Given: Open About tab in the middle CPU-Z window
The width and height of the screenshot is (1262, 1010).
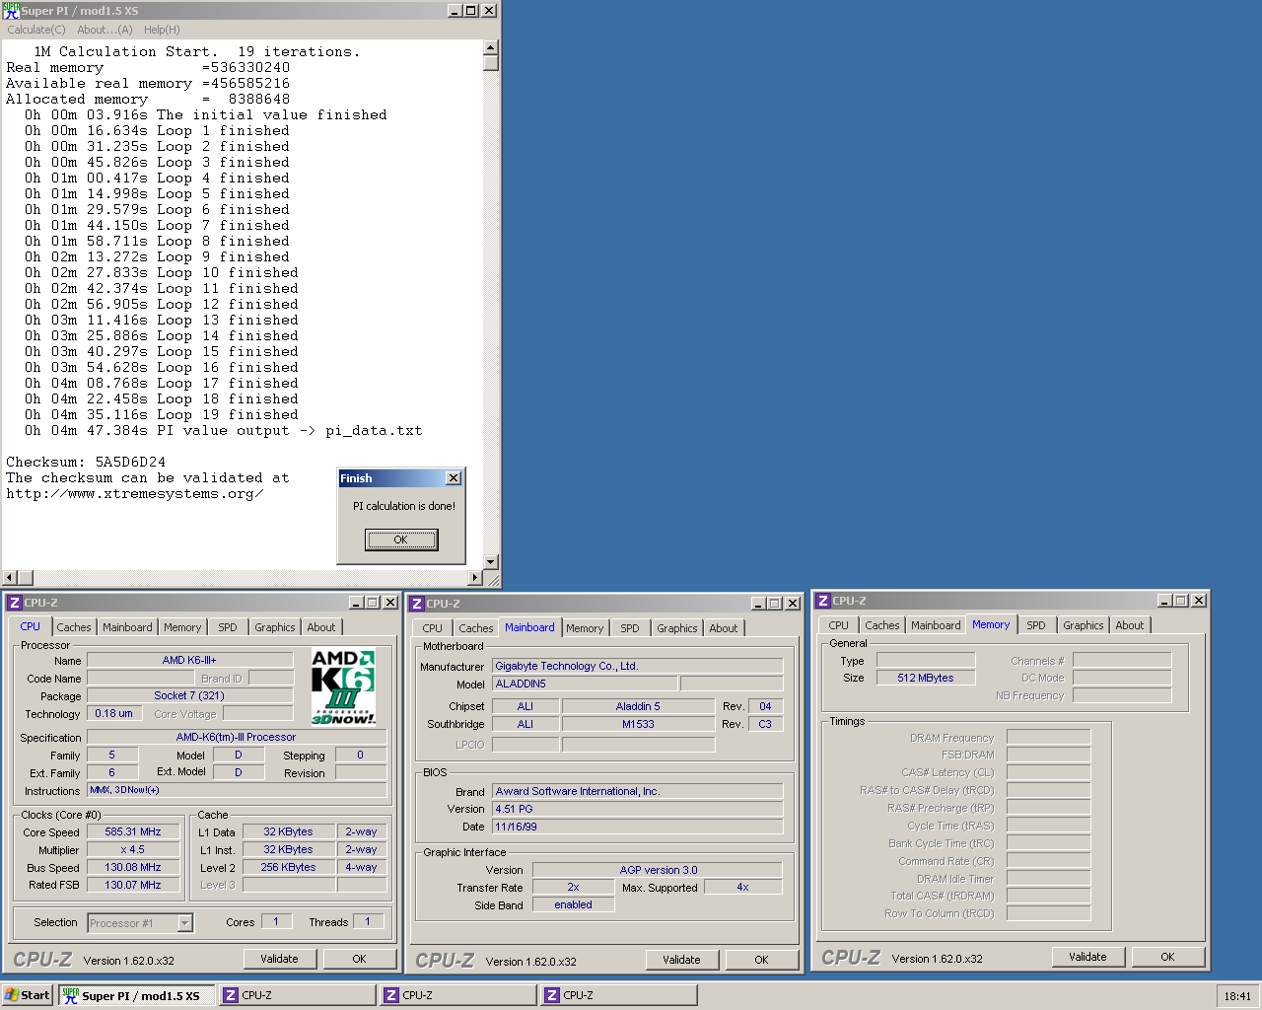Looking at the screenshot, I should click(724, 628).
